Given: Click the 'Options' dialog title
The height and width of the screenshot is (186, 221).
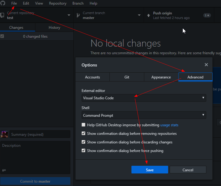Looking at the screenshot, I should click(x=89, y=65).
